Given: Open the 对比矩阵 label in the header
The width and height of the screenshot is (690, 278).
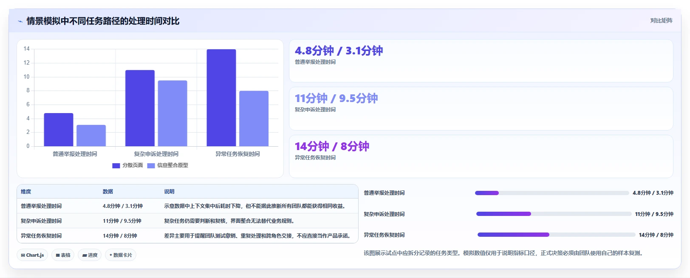Looking at the screenshot, I should click(661, 20).
